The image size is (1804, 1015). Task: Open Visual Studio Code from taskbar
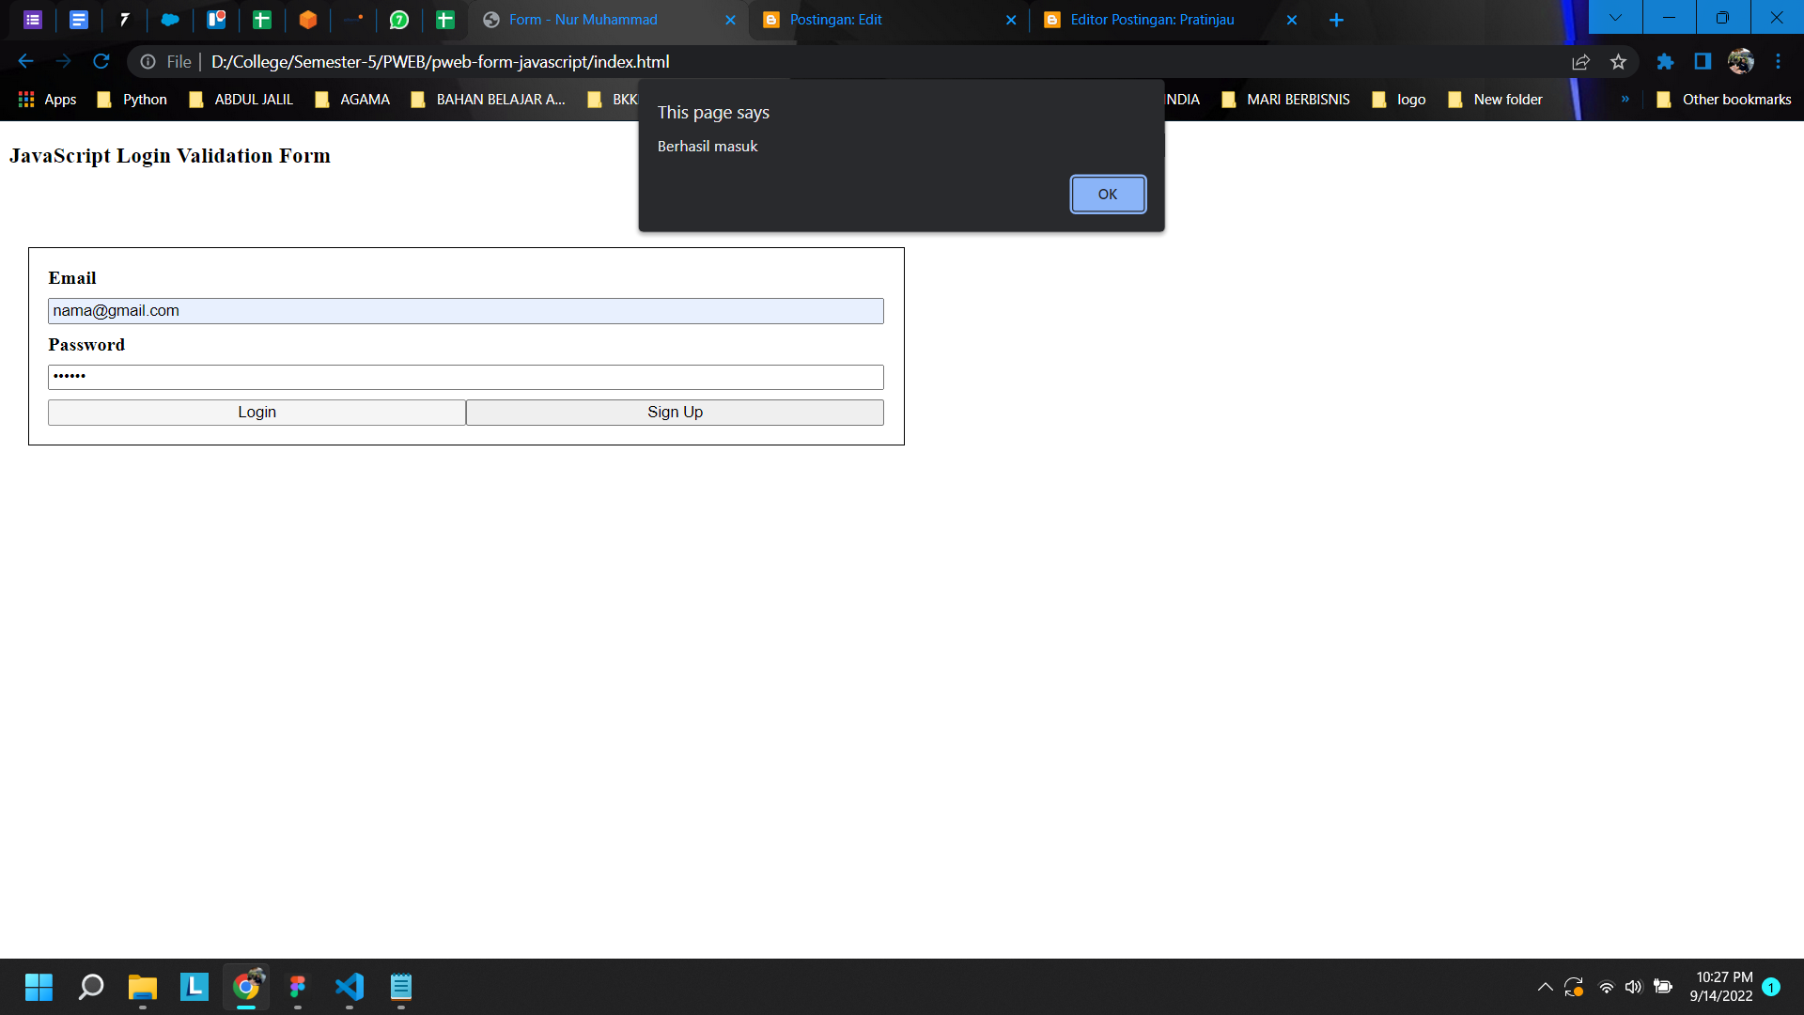pyautogui.click(x=350, y=987)
